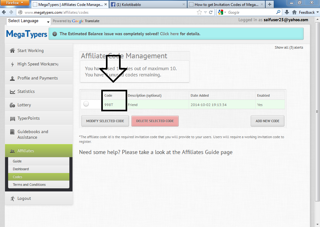Open Profile and Payments section
The height and width of the screenshot is (227, 320).
(39, 78)
